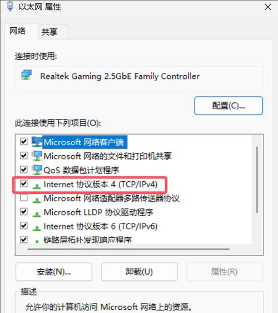Screen dimensions: 278x313
Task: Click the Microsoft 网络客户端 item icon
Action: (37, 142)
